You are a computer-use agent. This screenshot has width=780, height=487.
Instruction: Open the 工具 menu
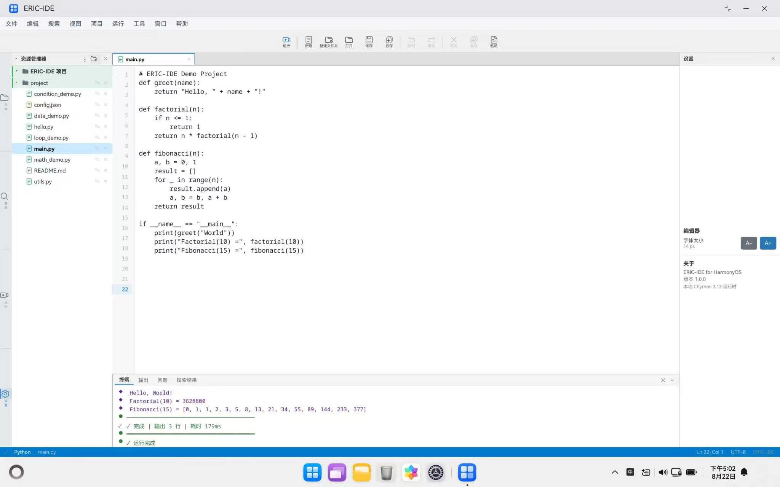pos(139,24)
